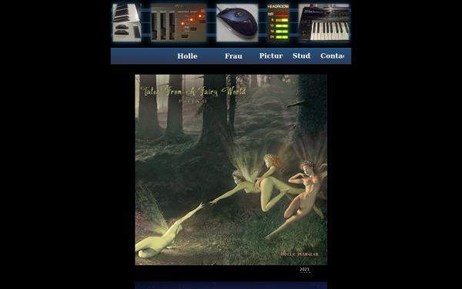Go to the Pictures menu item
The width and height of the screenshot is (462, 289).
pos(271,56)
